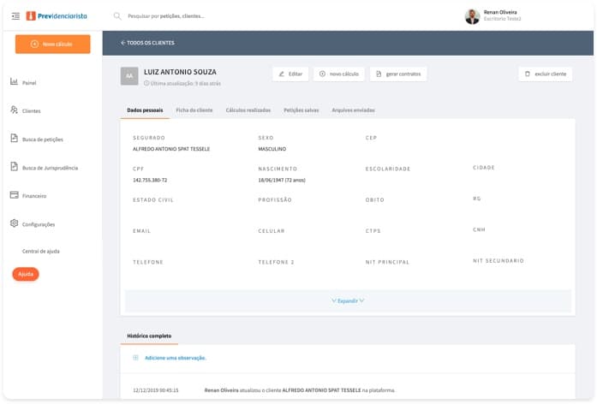Go back via Todos os clientes
Screen dimensions: 597x404
(x=147, y=43)
